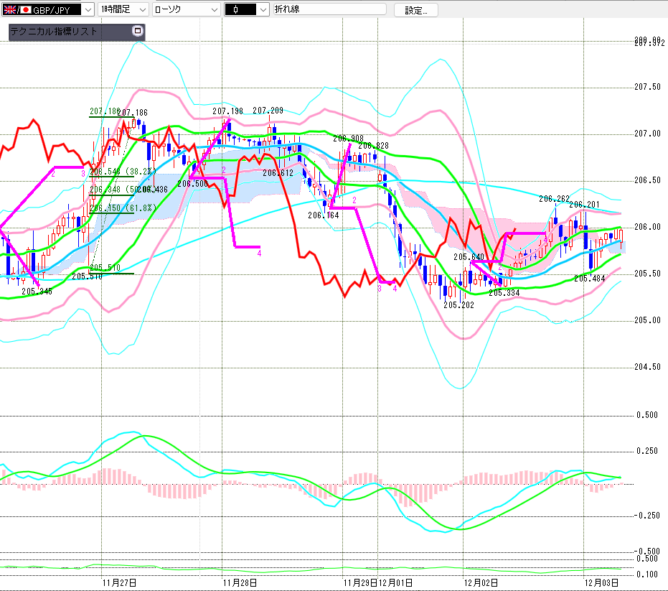Select the 206.262 peak price label
668x591 pixels.
pyautogui.click(x=554, y=199)
